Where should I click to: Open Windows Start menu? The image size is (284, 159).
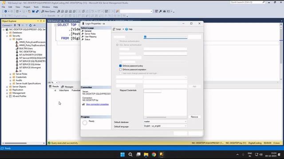tap(122, 155)
